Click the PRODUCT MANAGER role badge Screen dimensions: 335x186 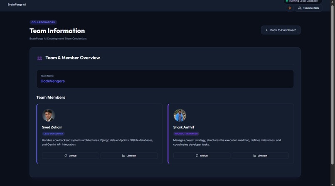(x=186, y=134)
